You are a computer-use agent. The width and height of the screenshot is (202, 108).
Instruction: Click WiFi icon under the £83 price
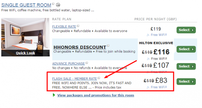pyautogui.click(x=148, y=87)
